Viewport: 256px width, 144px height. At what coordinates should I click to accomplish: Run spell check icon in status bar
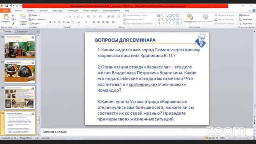37,138
